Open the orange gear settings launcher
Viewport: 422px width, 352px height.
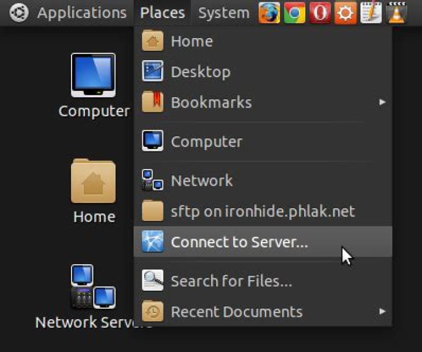pyautogui.click(x=345, y=13)
